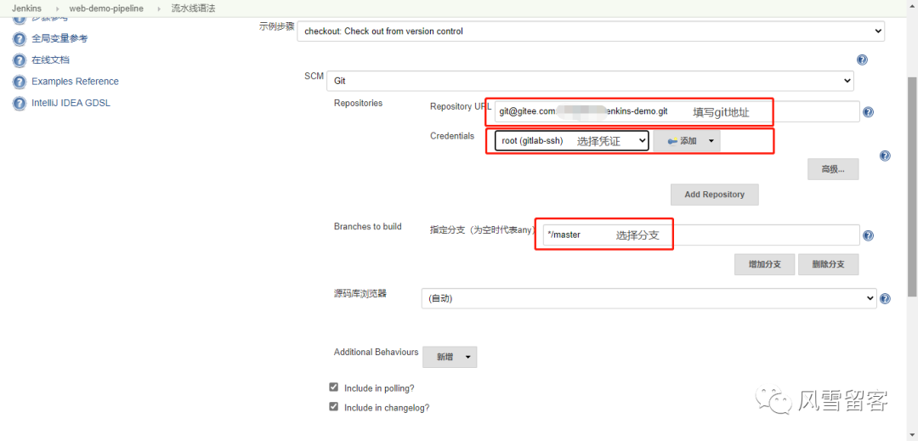Open the IntelliJ IDEA GDSL link

[x=71, y=103]
